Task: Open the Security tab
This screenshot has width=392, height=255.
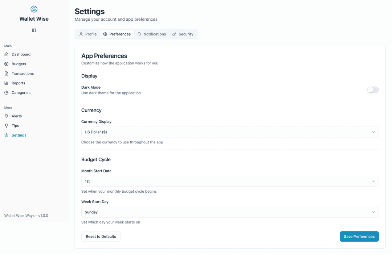Action: pyautogui.click(x=183, y=34)
